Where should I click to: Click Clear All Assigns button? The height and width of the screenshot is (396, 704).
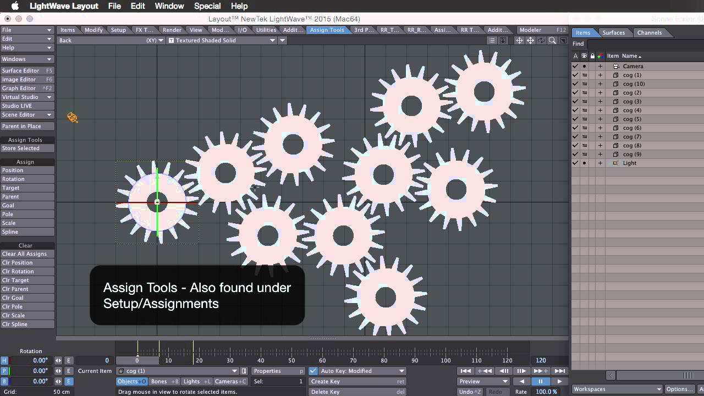pos(27,254)
